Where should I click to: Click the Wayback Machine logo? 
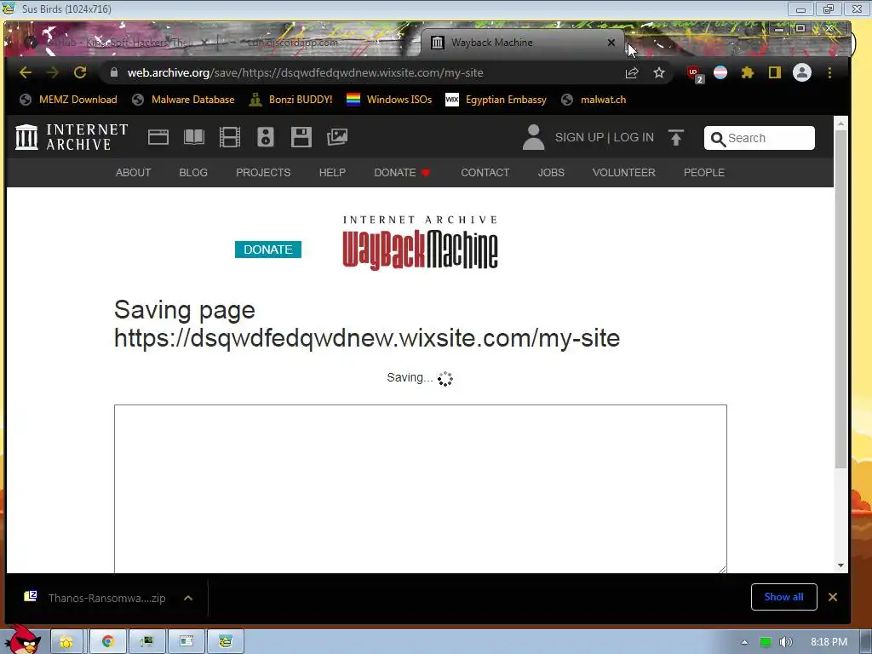pyautogui.click(x=420, y=244)
